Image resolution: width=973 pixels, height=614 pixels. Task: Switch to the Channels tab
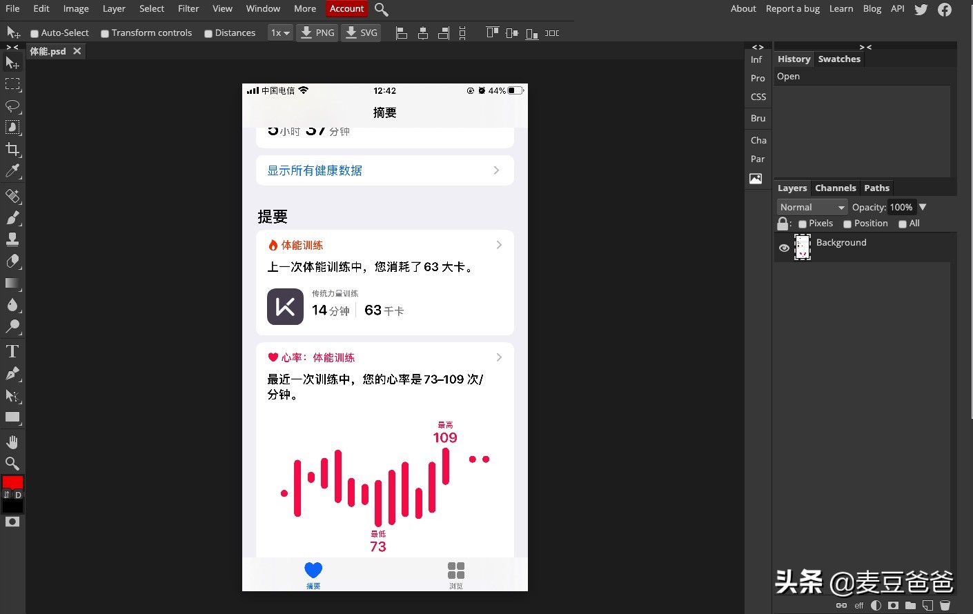tap(835, 188)
